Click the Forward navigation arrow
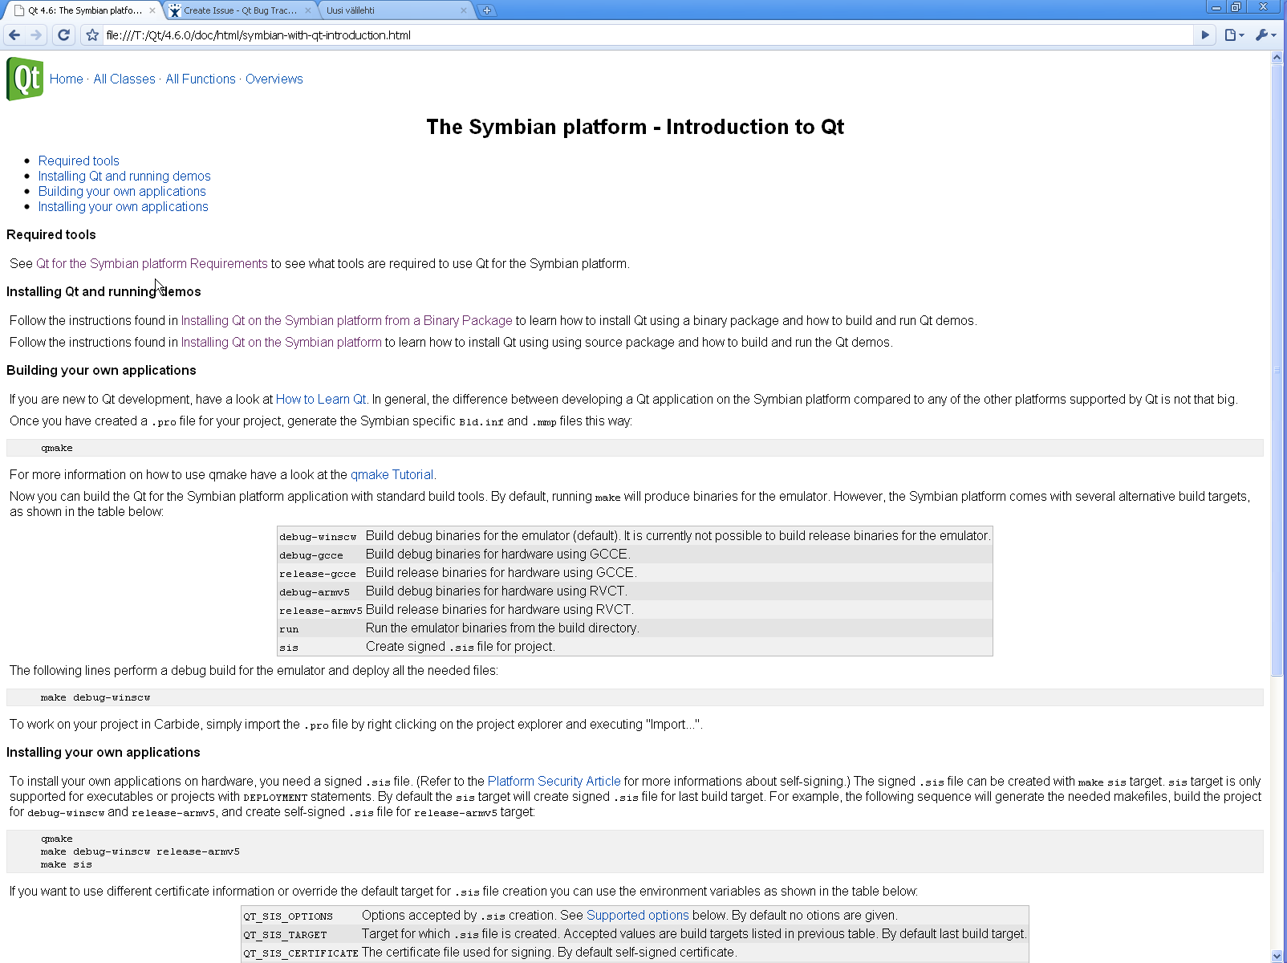 36,35
